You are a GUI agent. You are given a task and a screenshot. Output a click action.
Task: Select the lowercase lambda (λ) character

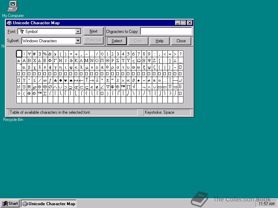[x=81, y=67]
